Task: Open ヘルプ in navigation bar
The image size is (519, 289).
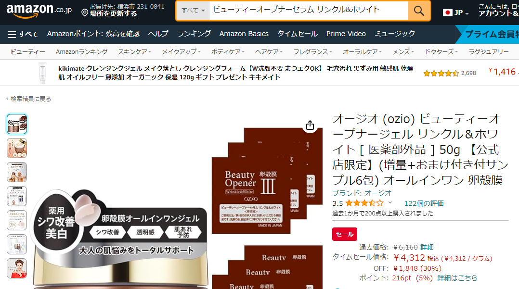Action: (158, 34)
